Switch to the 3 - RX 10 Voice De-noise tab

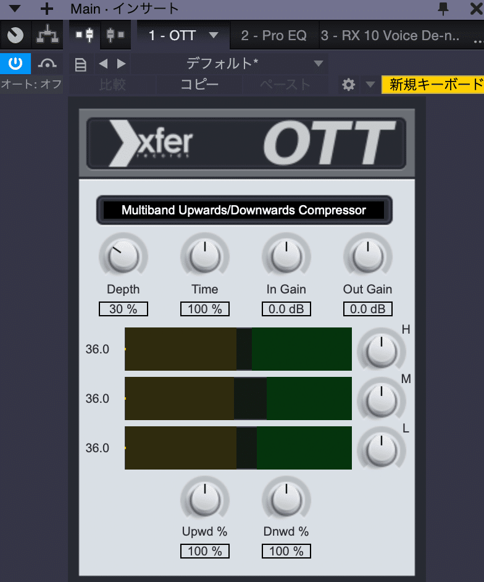390,35
